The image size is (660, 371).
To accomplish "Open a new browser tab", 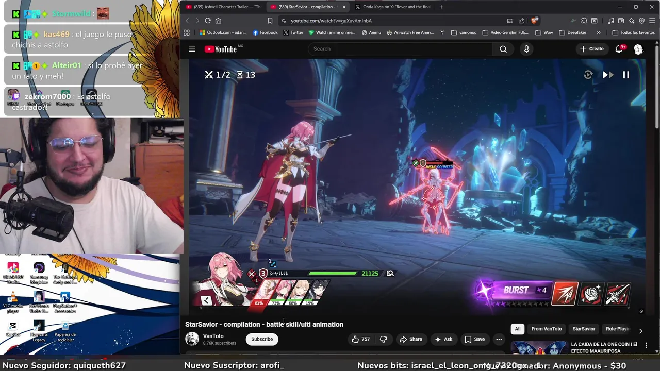I will point(441,7).
